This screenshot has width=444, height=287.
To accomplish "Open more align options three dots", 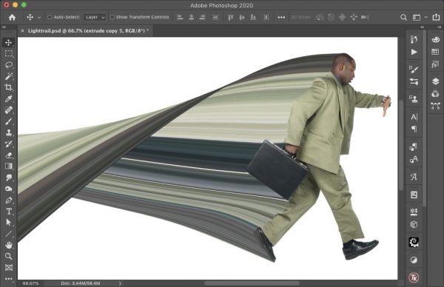I will (x=281, y=17).
